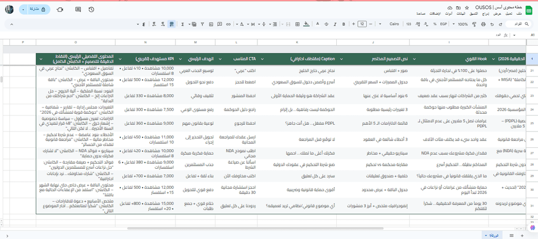Viewport: 538px width, 239px height.
Task: Toggle bold formatting
Action: coord(344,24)
